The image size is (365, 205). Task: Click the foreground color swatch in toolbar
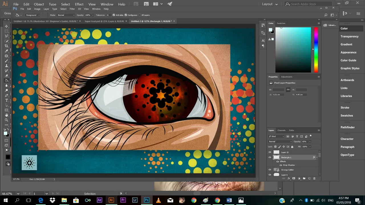[5, 133]
